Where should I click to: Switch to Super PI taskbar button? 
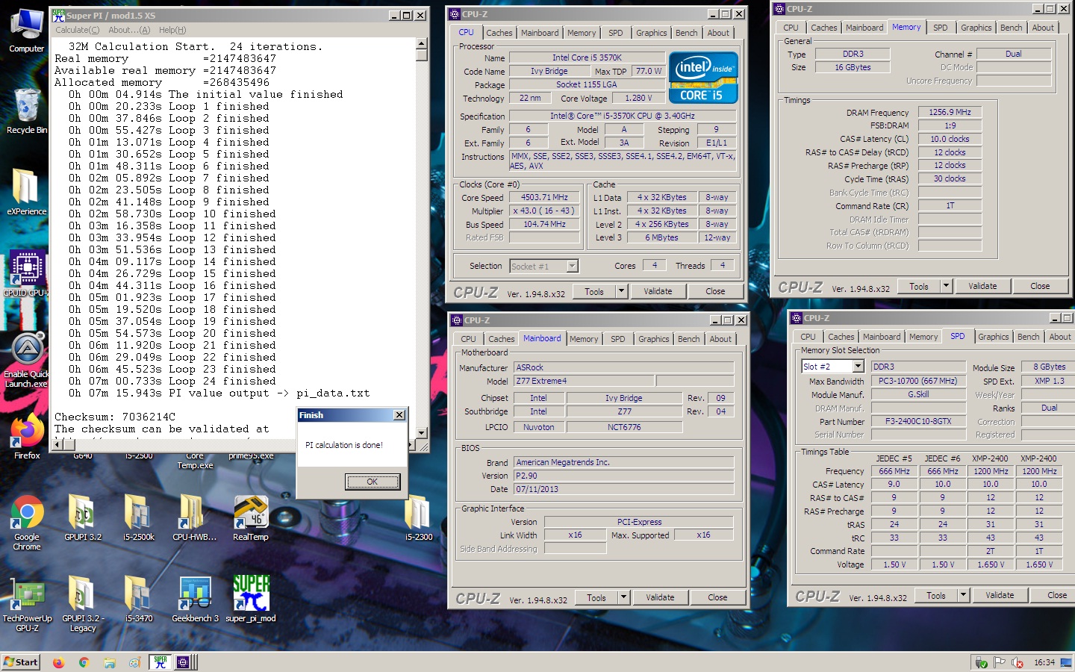coord(160,662)
